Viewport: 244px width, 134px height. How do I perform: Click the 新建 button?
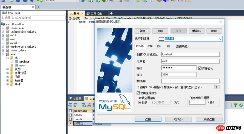click(x=142, y=31)
